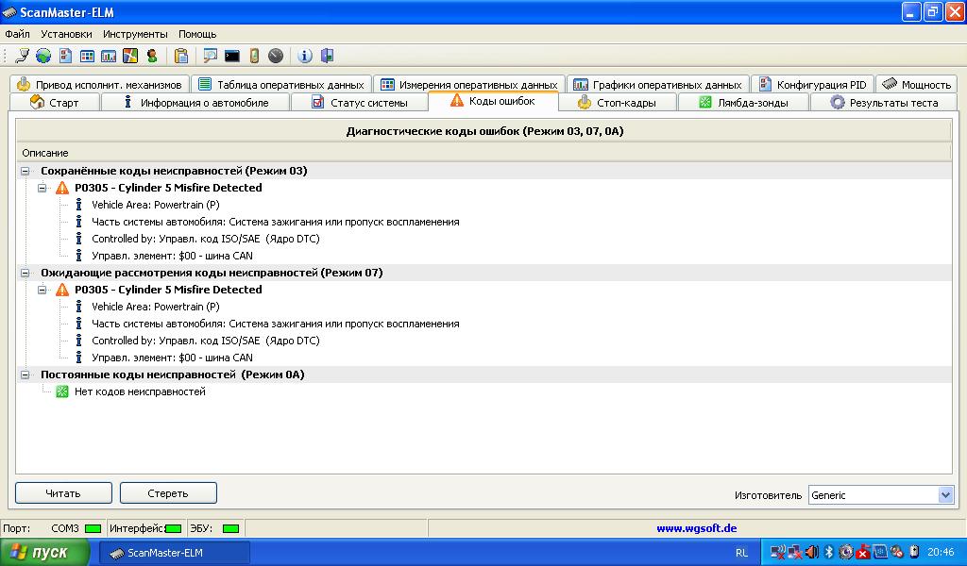Collapse the Сохранённые коды неисправностей (Режим 03) group

click(x=25, y=171)
